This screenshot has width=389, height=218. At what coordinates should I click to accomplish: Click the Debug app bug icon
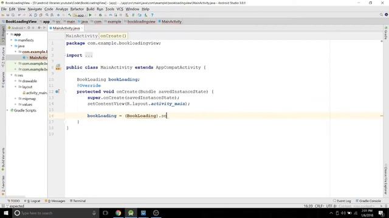100,15
